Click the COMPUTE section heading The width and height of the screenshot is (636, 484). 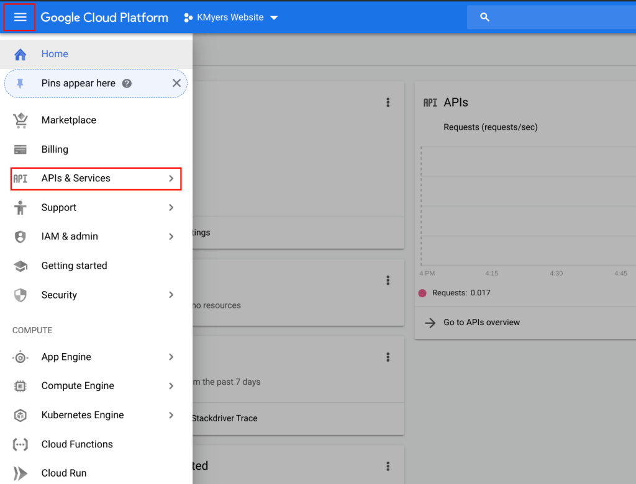(32, 330)
